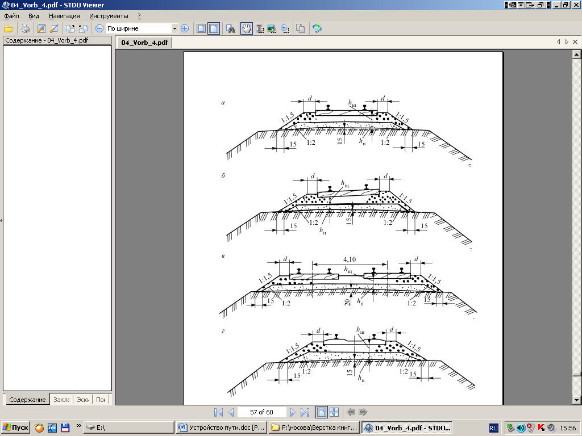The width and height of the screenshot is (582, 436).
Task: Click the vertical scrollbar down arrow
Action: [x=576, y=400]
